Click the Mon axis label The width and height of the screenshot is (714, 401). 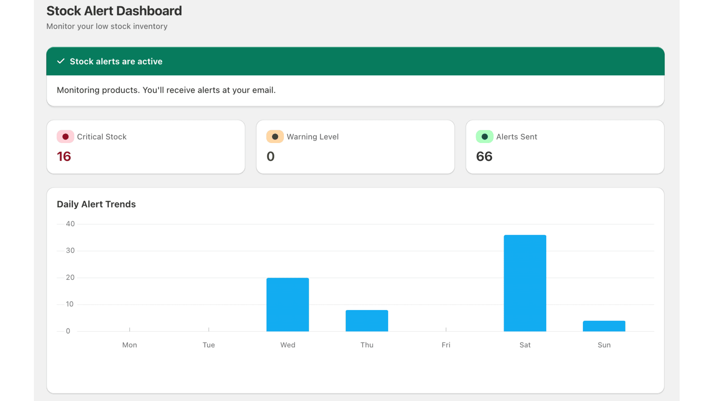pos(129,344)
